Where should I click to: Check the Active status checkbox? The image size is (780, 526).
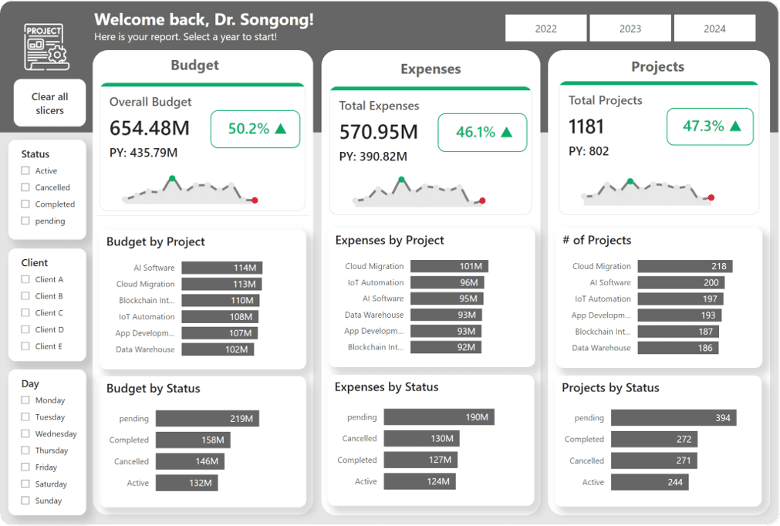25,171
